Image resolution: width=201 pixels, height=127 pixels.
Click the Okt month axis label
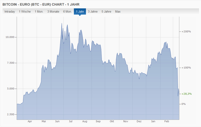112,121
